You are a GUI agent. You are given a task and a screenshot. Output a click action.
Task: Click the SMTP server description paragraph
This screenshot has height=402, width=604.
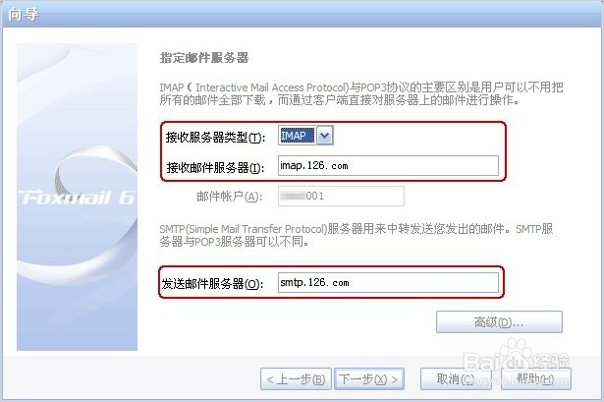pyautogui.click(x=357, y=235)
